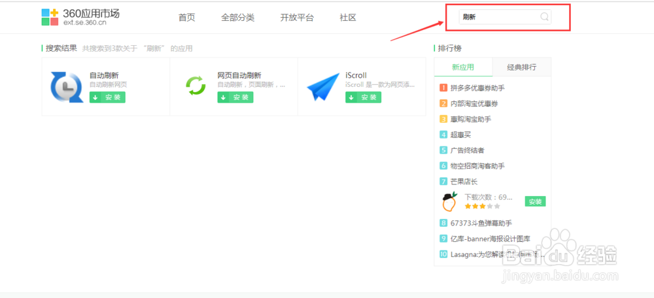The height and width of the screenshot is (298, 654).
Task: Open ranked item 拼多多优惠券助手
Action: pyautogui.click(x=478, y=88)
